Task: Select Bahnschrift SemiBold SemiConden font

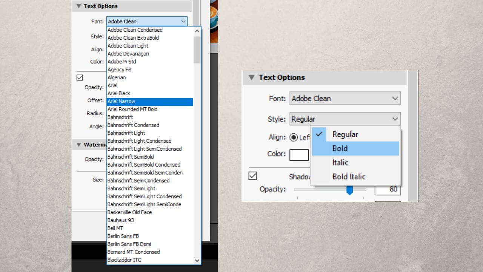Action: click(x=150, y=173)
